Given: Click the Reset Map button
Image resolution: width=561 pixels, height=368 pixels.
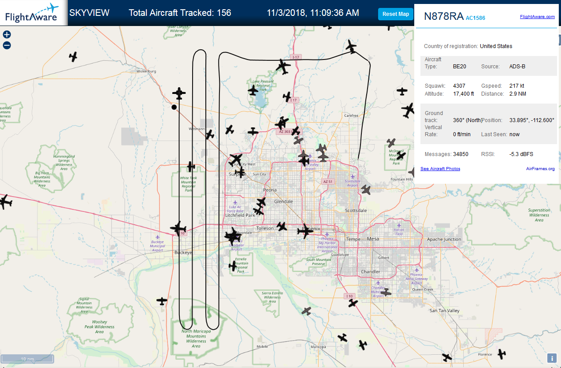Looking at the screenshot, I should tap(395, 14).
